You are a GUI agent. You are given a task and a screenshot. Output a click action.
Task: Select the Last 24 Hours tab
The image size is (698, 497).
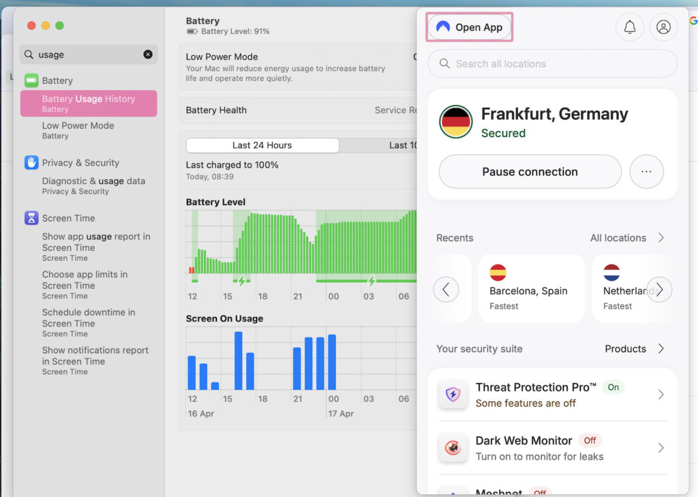tap(262, 145)
